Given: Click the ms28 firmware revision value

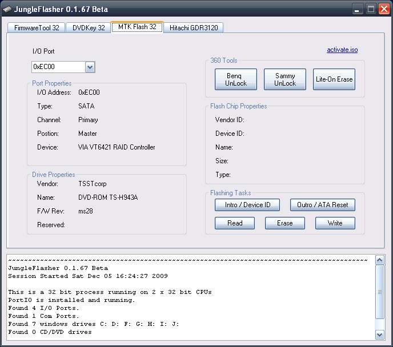Looking at the screenshot, I should pos(86,211).
